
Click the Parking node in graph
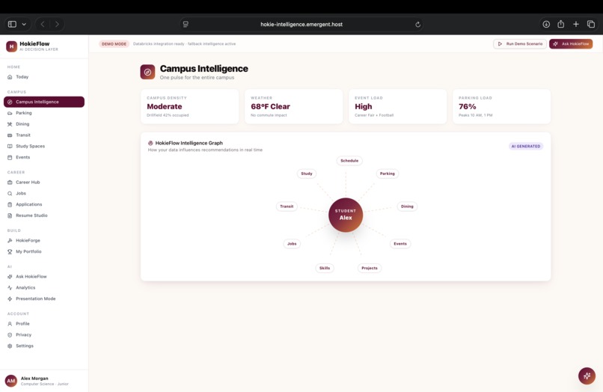click(388, 174)
